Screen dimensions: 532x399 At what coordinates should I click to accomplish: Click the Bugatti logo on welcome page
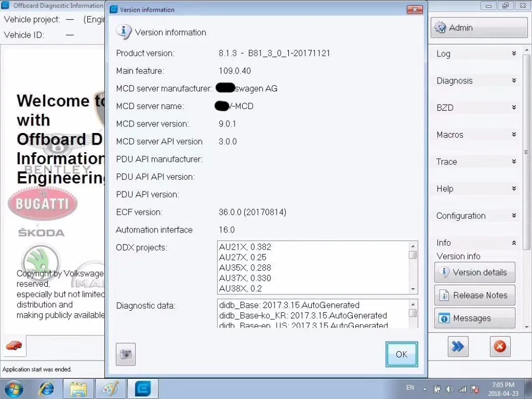43,203
